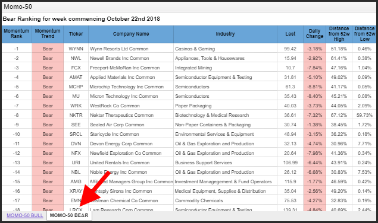378x223 pixels.
Task: Select the SEE ticker cell
Action: [x=76, y=125]
